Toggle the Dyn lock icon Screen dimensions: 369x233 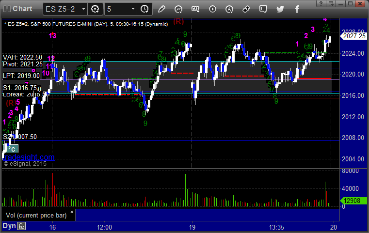pos(21,226)
